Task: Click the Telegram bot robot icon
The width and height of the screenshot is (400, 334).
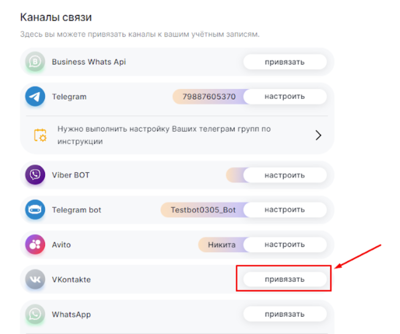Action: [35, 210]
